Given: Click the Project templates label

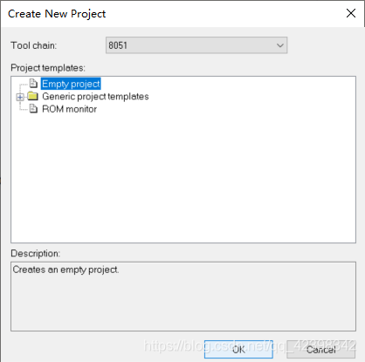Looking at the screenshot, I should click(48, 68).
